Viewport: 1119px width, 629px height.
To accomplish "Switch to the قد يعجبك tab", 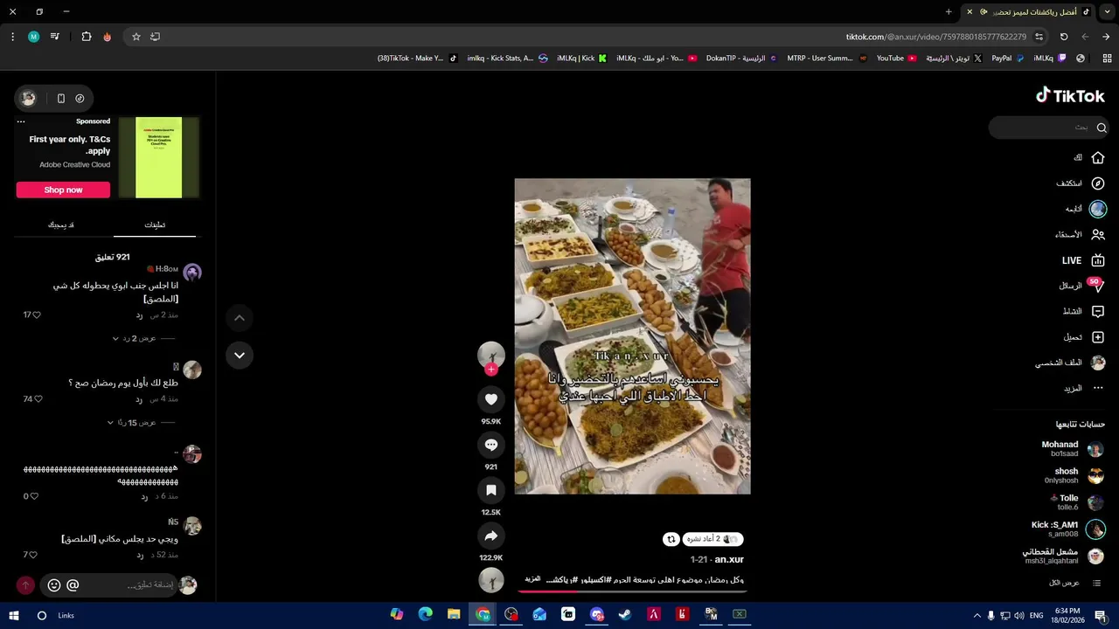I will point(60,225).
